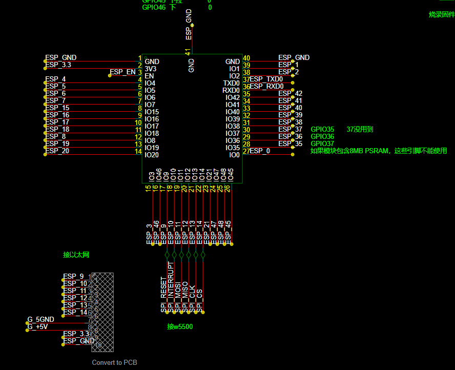
Task: Click the G_5GND net label
Action: tap(41, 319)
